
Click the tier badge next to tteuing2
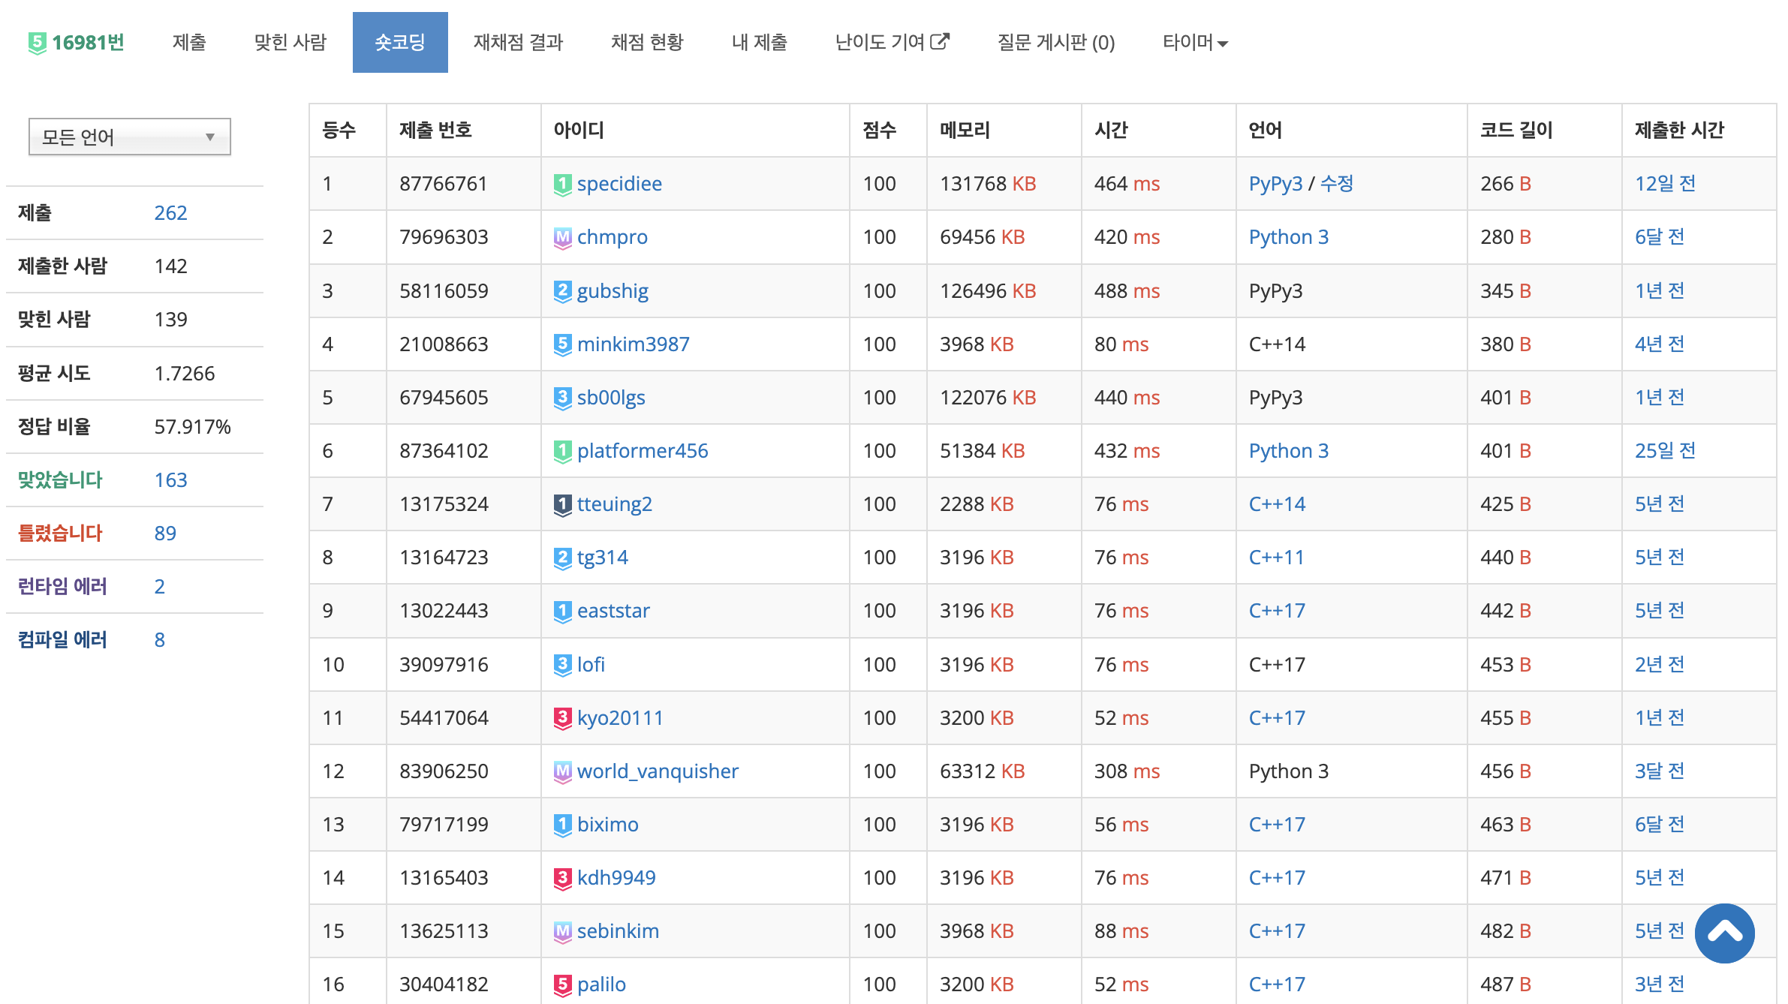(x=562, y=504)
